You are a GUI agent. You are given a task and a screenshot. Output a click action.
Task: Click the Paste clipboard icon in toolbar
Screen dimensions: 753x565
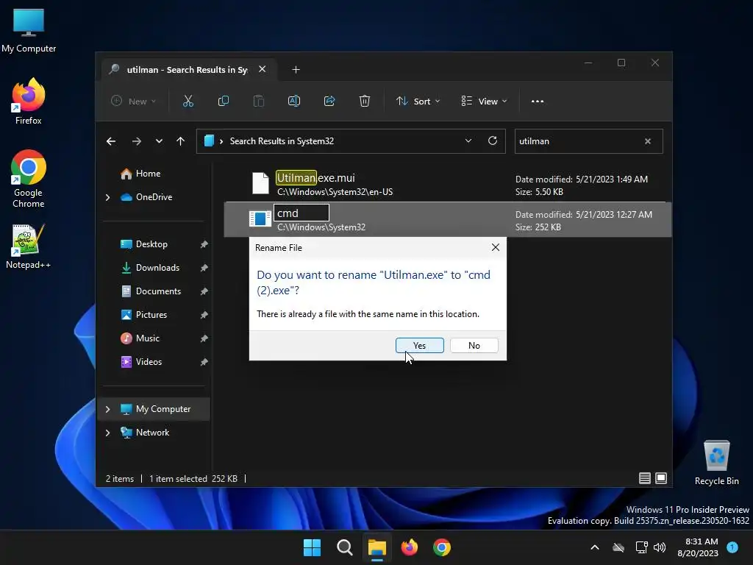tap(258, 101)
